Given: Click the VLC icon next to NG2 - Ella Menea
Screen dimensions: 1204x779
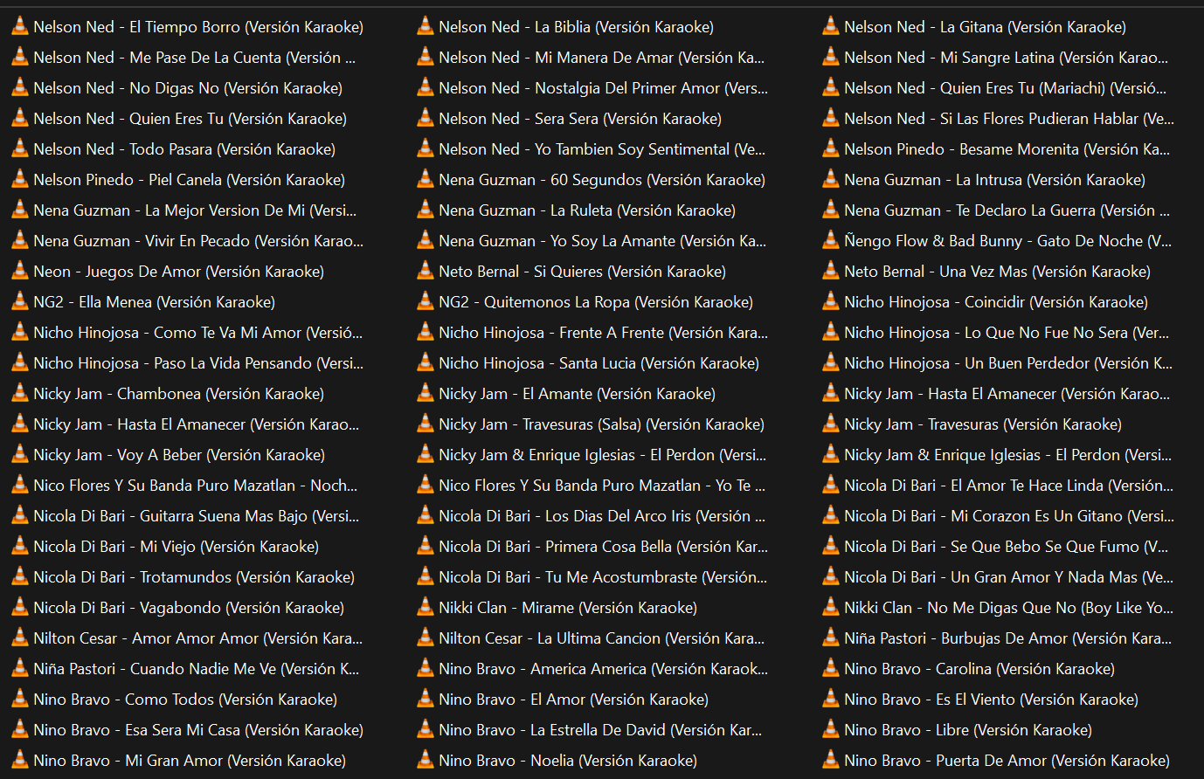Looking at the screenshot, I should (20, 302).
